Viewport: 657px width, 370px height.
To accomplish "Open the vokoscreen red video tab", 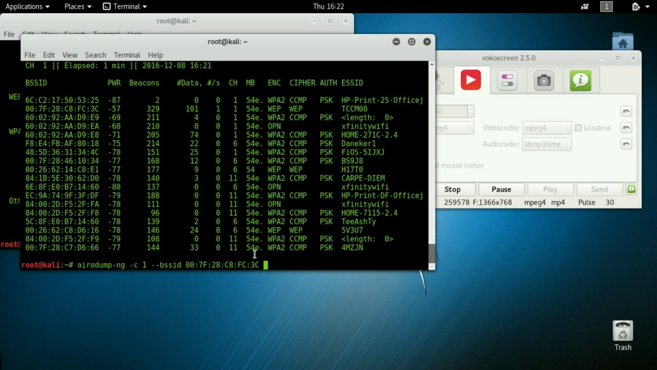I will coord(471,80).
